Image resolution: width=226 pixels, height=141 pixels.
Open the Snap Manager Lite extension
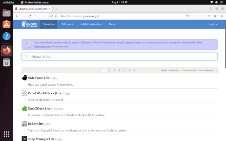tap(41, 139)
